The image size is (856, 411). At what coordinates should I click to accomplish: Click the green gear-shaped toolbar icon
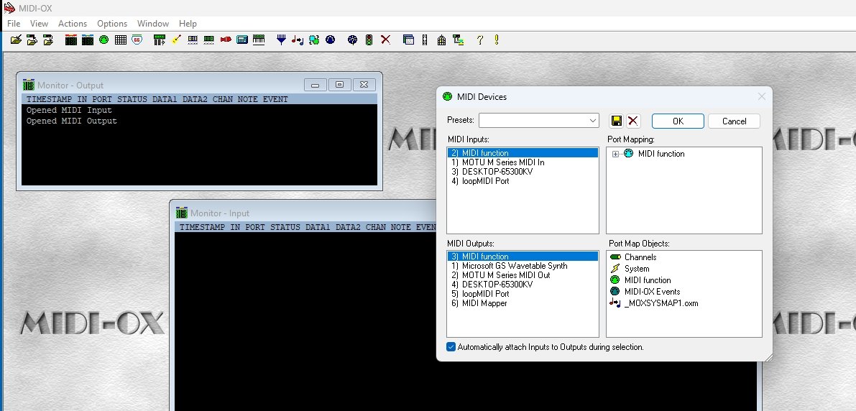[314, 40]
